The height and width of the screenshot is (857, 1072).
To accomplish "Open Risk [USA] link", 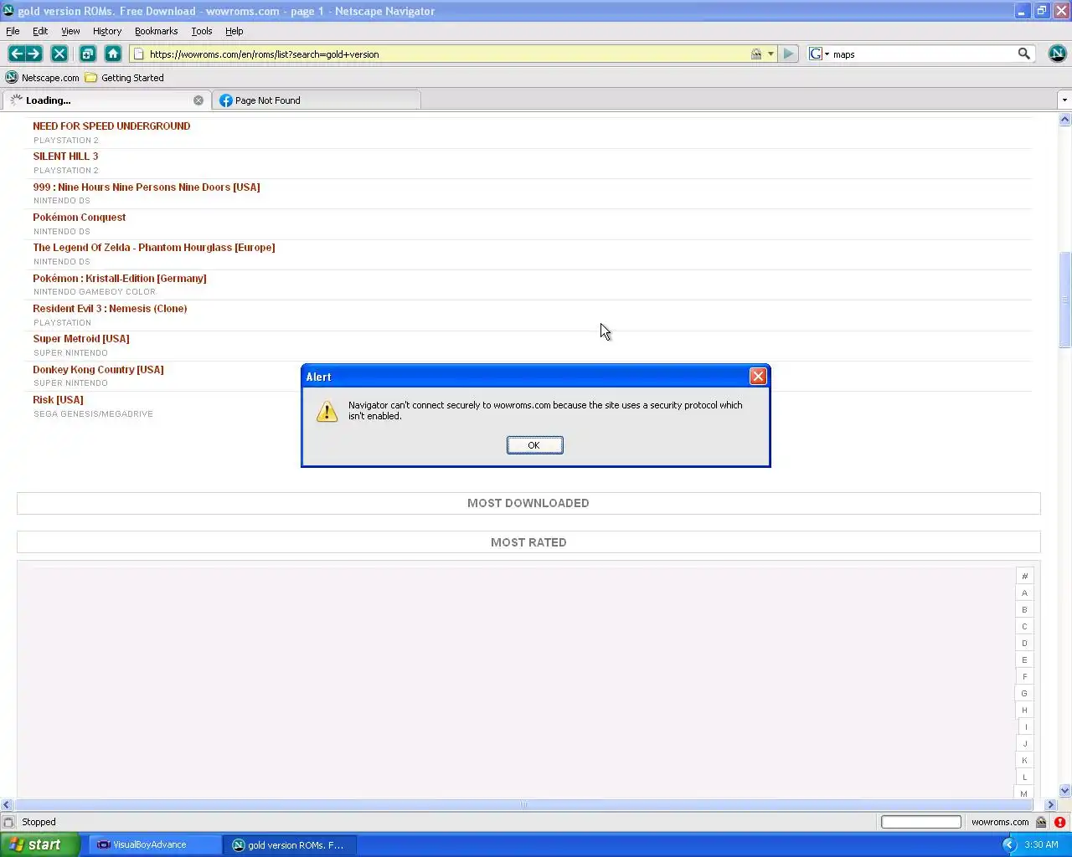I will click(x=58, y=400).
